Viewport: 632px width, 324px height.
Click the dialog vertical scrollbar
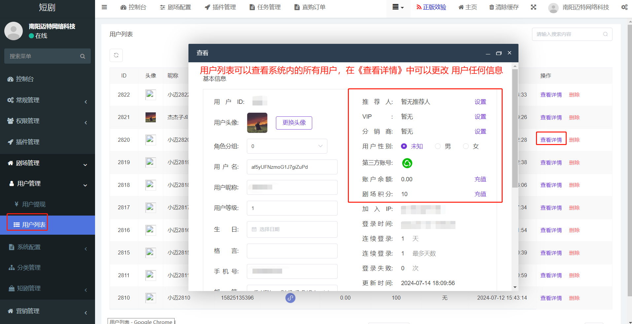click(515, 128)
